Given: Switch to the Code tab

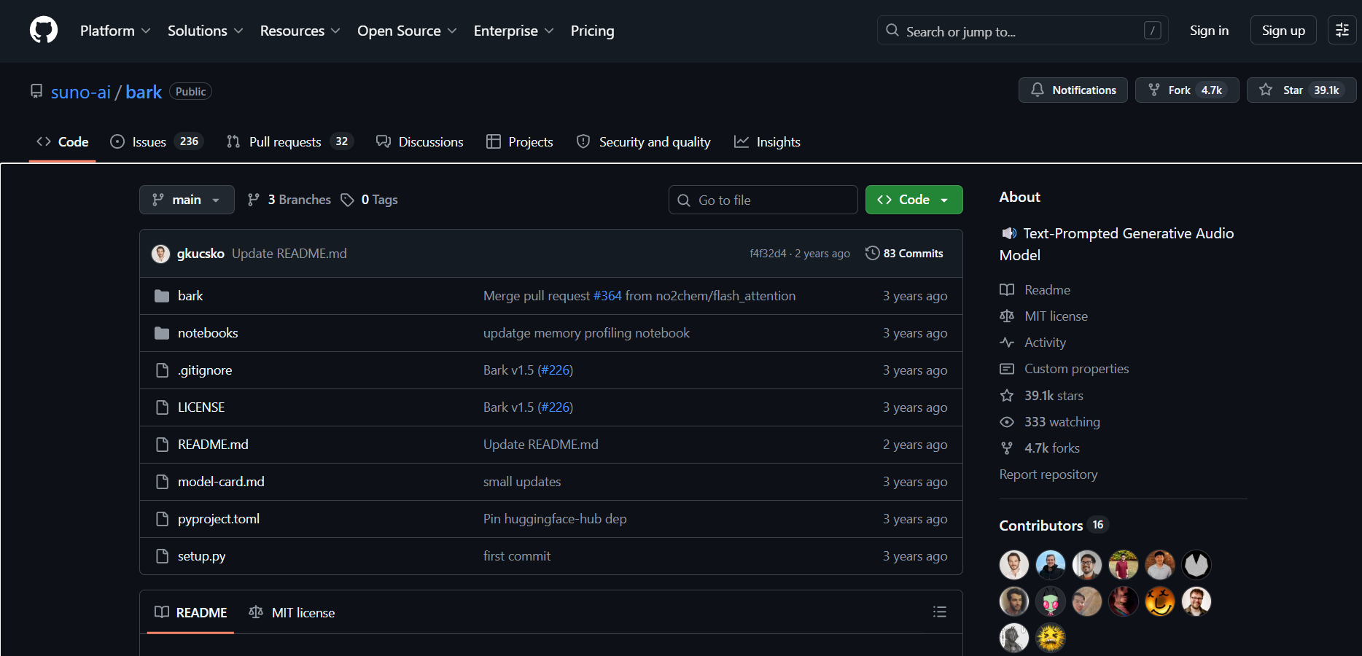Looking at the screenshot, I should pos(63,142).
